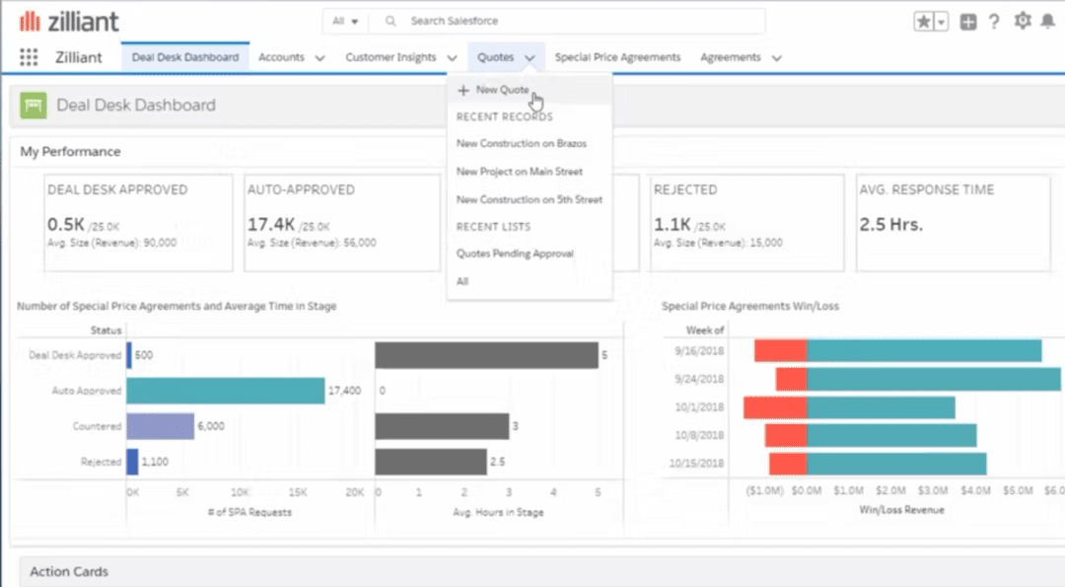Image resolution: width=1065 pixels, height=587 pixels.
Task: Switch to the Customer Insights tab
Action: 390,58
